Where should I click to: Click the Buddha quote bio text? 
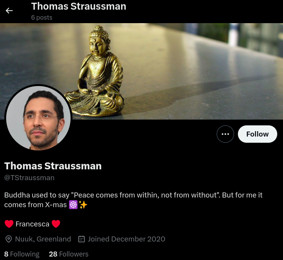click(133, 200)
